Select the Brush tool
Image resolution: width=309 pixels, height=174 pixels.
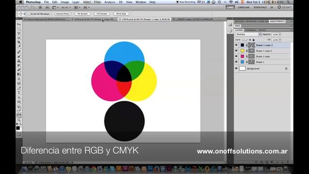(19, 56)
